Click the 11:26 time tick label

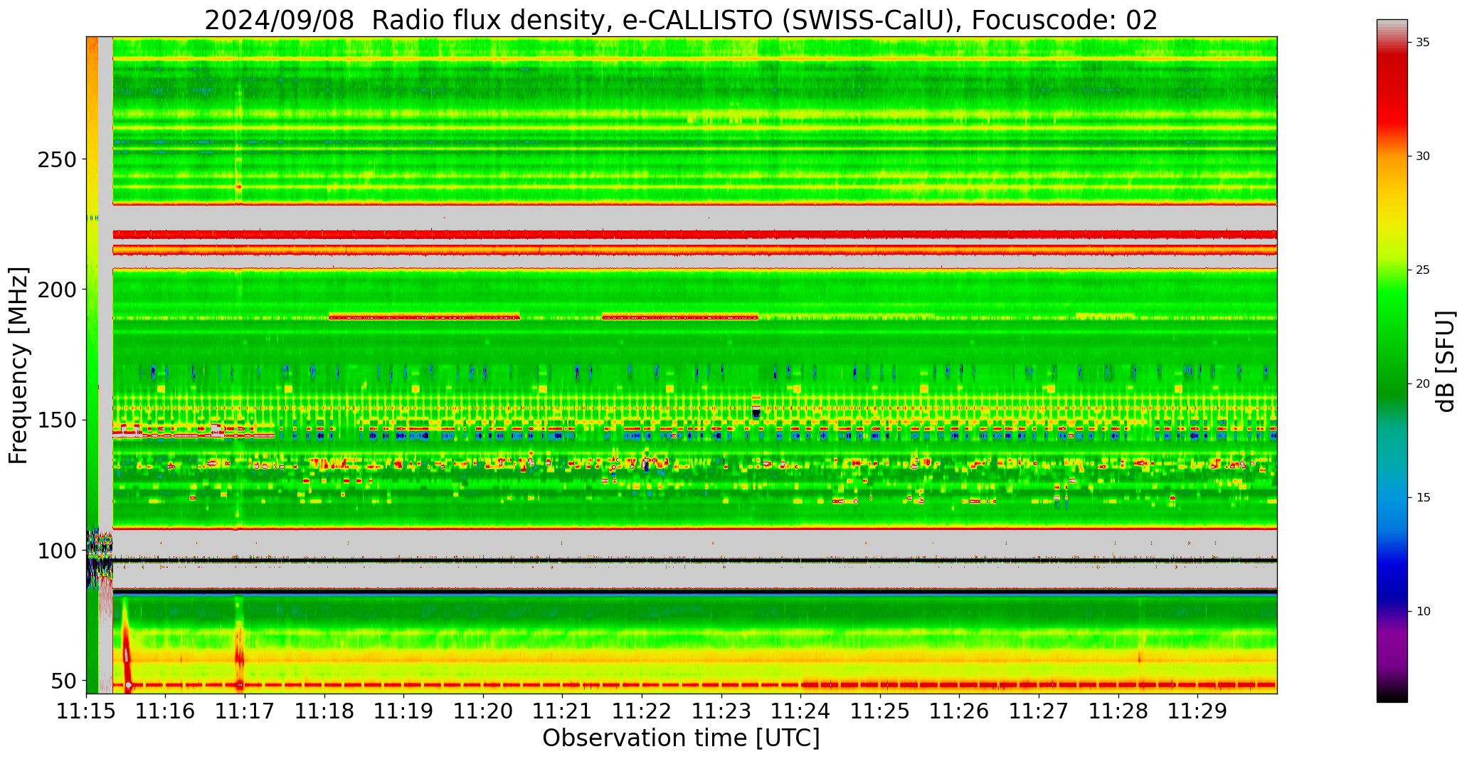click(x=960, y=711)
